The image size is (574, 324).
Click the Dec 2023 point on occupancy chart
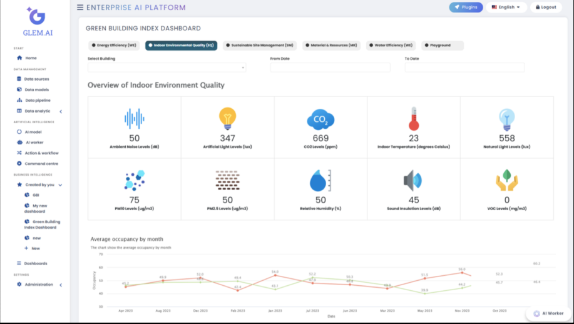200,278
